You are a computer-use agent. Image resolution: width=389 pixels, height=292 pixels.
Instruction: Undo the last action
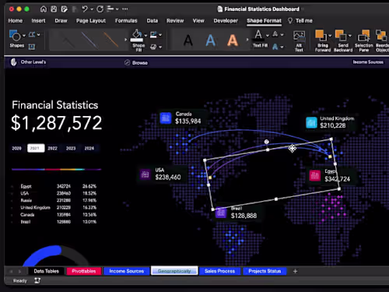(85, 9)
